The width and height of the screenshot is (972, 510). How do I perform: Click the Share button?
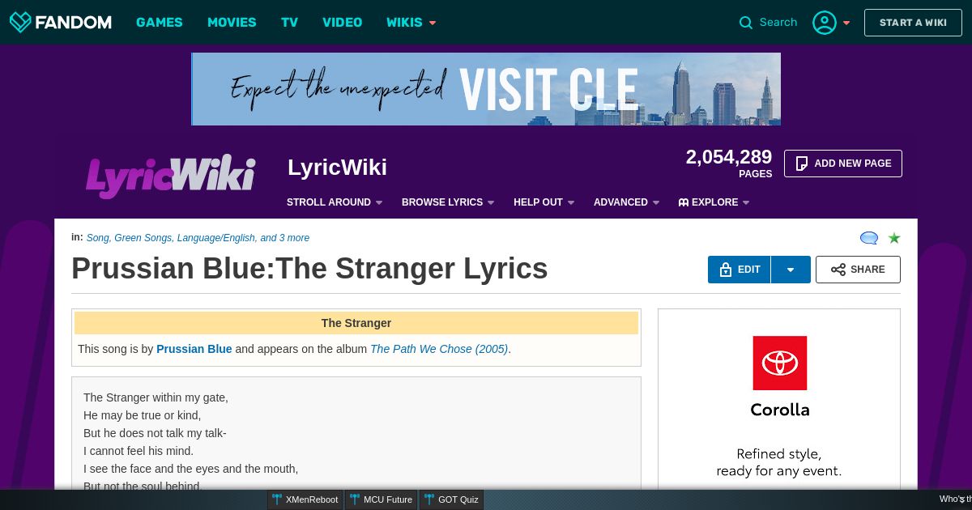click(x=858, y=270)
